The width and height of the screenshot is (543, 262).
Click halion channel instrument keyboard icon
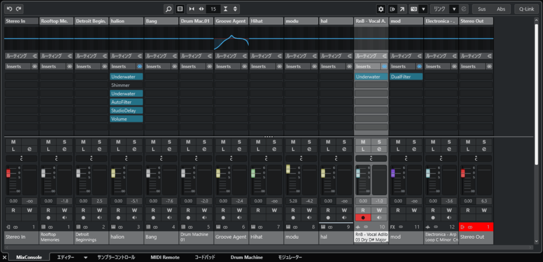click(x=113, y=227)
